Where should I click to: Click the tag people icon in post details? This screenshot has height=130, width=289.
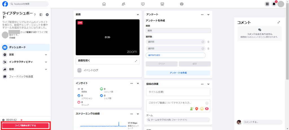[x=192, y=109]
